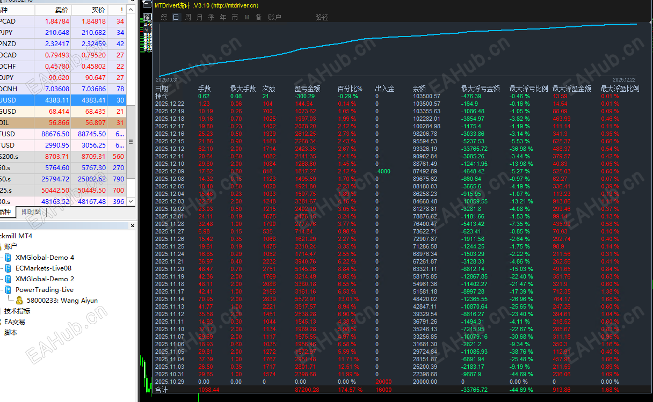Select the Market Watch row with bid 2.32417
Screen dimensions: 653x402
pyautogui.click(x=63, y=44)
